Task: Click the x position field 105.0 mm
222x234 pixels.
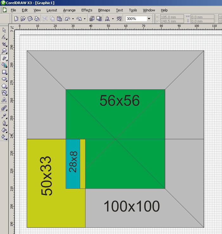Action: [x=172, y=17]
